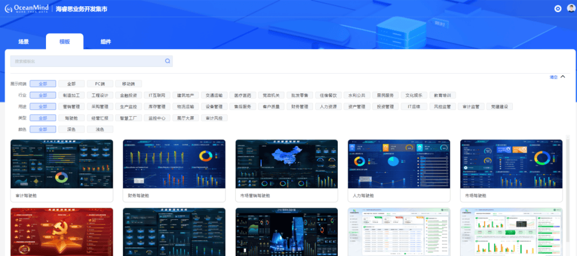
Task: Filter usage by 党建建设
Action: pos(500,107)
